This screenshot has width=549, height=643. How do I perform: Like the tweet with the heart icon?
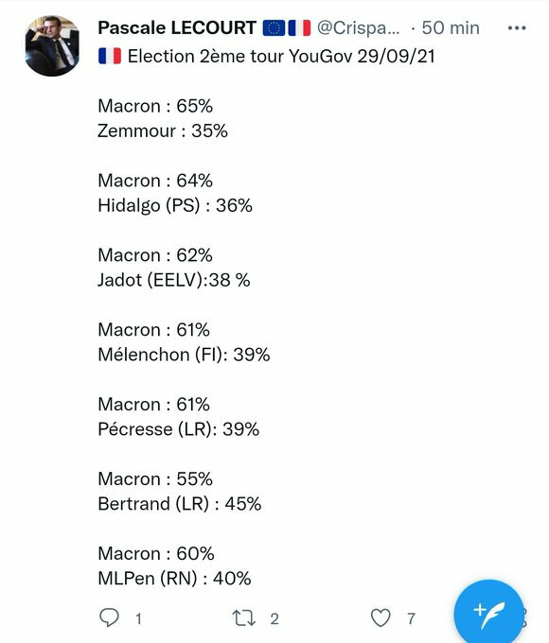[x=381, y=617]
